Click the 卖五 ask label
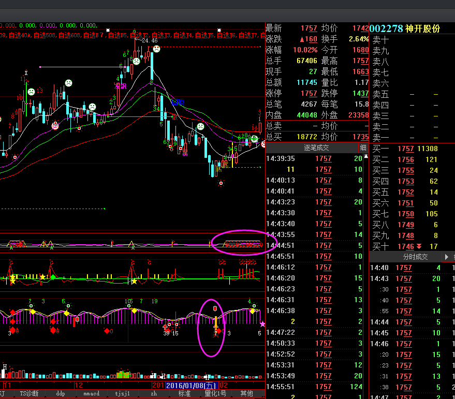 pyautogui.click(x=380, y=94)
